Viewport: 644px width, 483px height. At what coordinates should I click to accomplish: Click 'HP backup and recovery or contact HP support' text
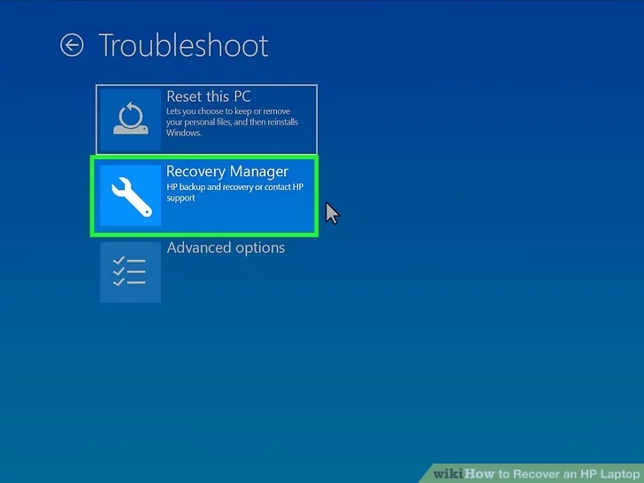[235, 192]
